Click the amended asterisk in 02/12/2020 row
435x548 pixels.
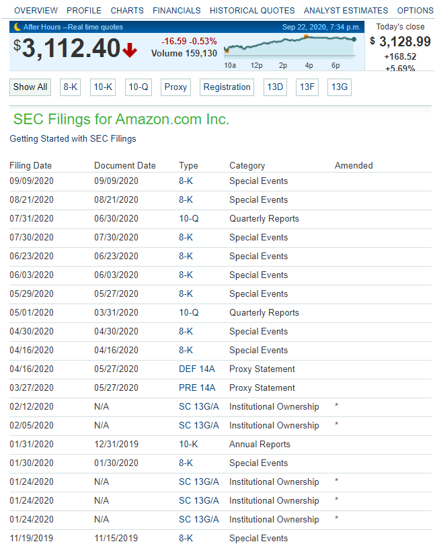[x=336, y=406]
